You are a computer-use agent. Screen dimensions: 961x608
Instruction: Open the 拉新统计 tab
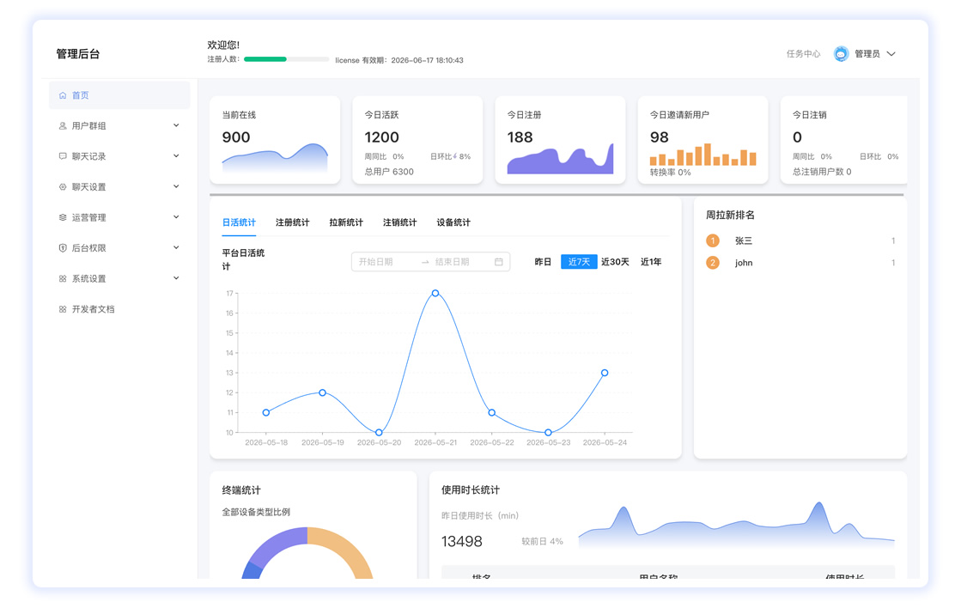tap(346, 222)
